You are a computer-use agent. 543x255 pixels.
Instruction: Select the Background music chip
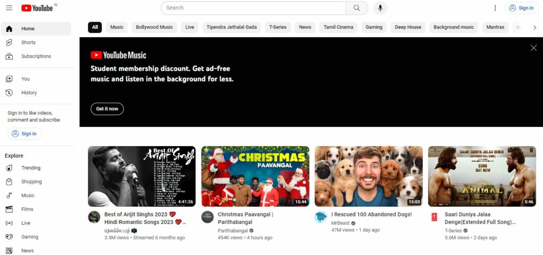tap(454, 28)
